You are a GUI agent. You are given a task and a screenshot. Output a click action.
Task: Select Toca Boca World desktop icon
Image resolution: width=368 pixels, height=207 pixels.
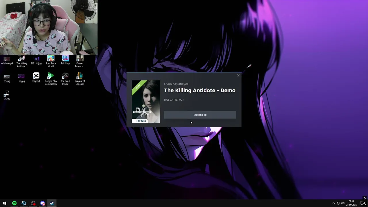[x=51, y=62]
